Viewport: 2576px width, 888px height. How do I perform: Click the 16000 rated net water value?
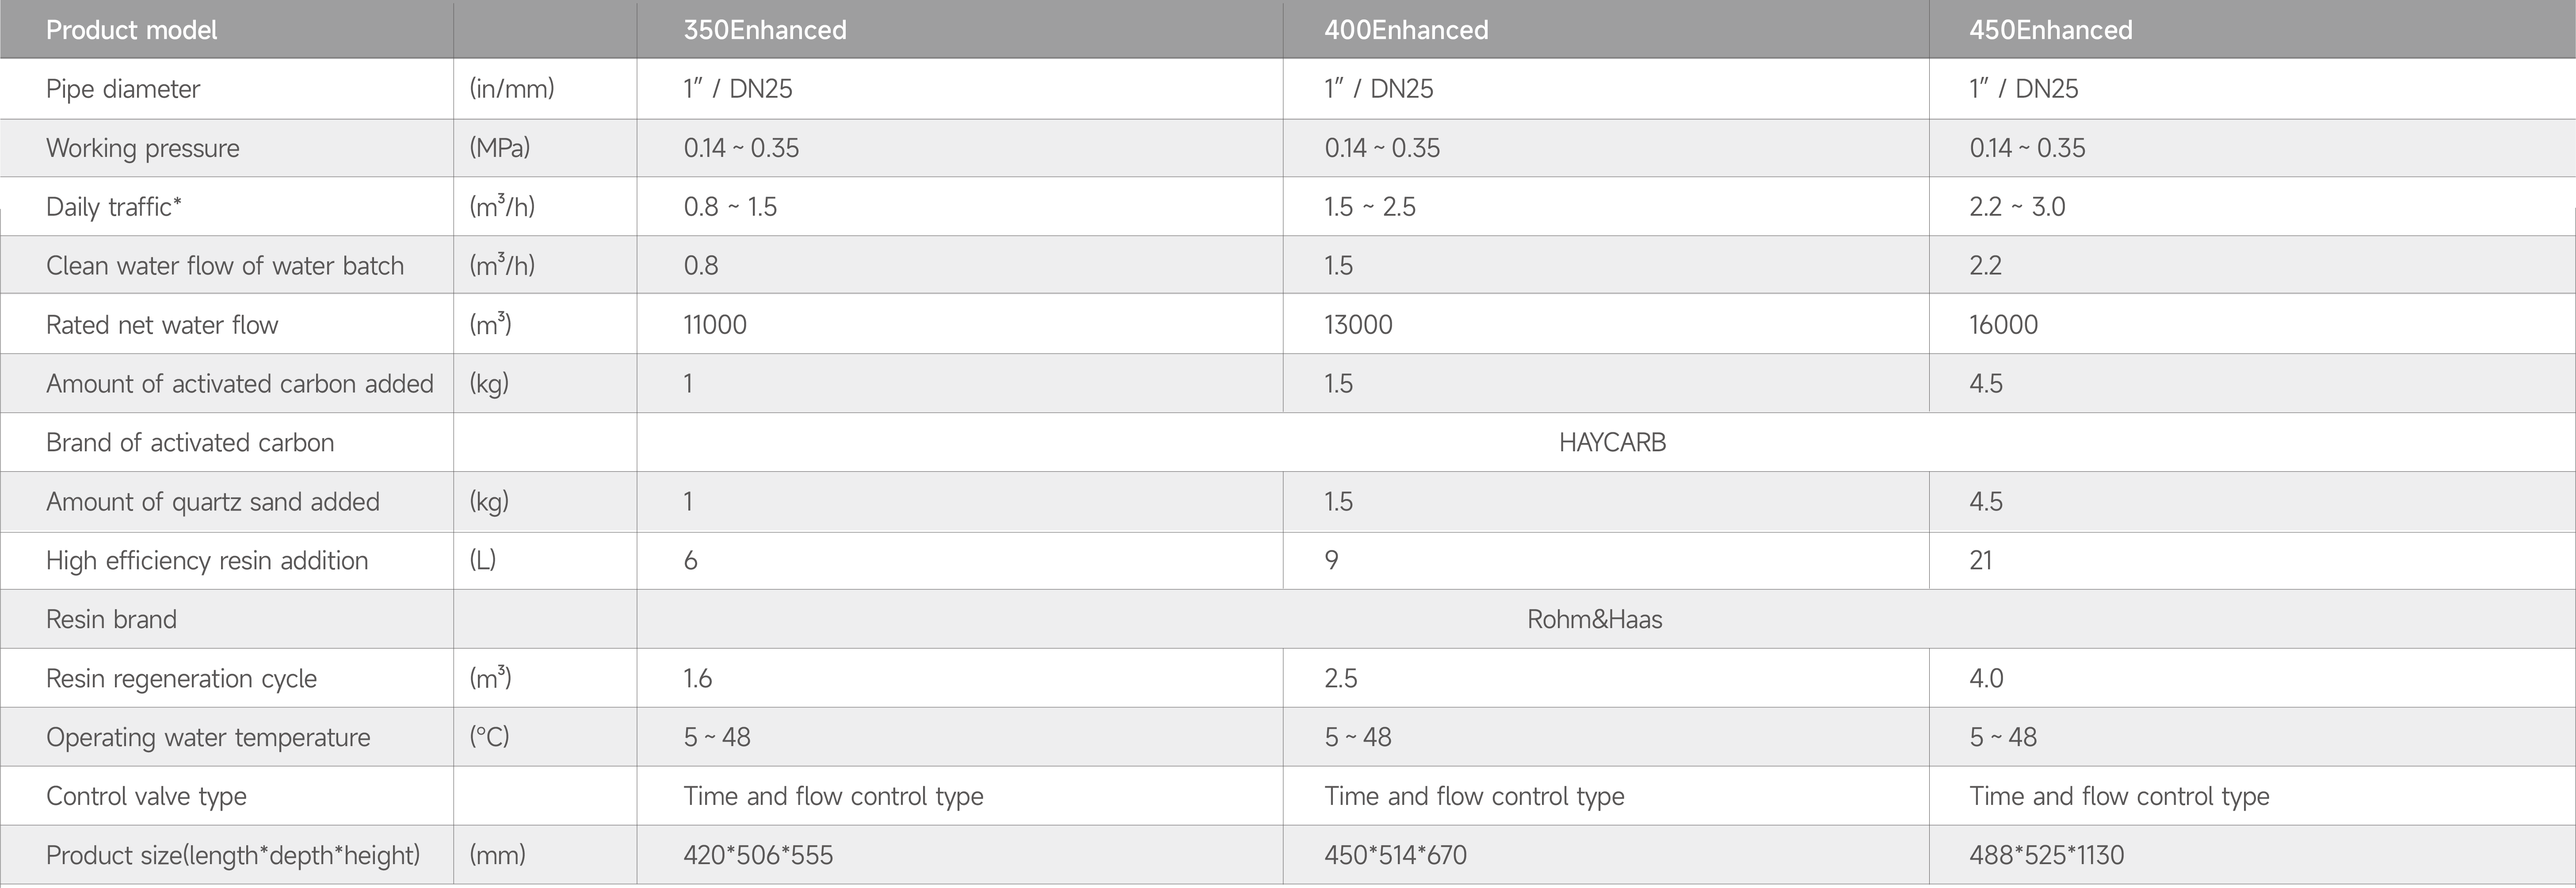(x=2004, y=325)
